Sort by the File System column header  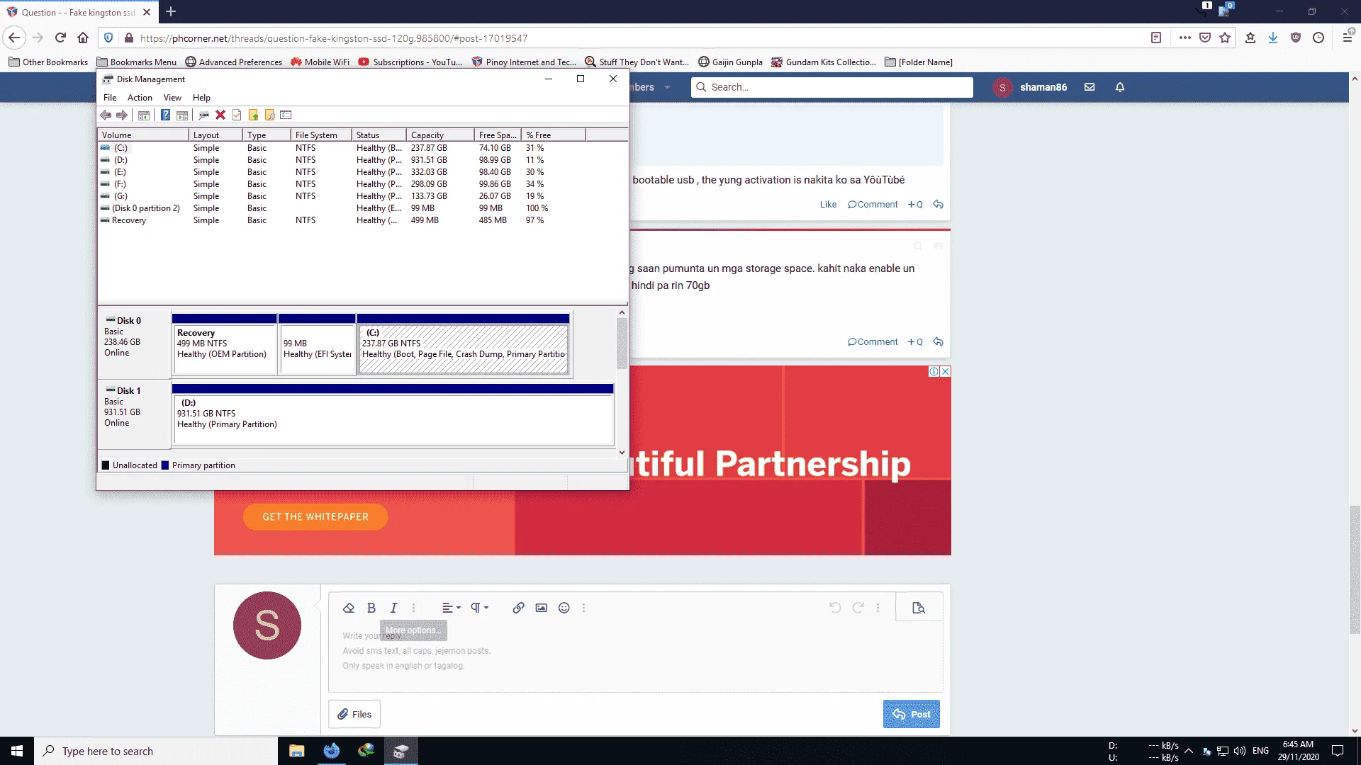321,135
